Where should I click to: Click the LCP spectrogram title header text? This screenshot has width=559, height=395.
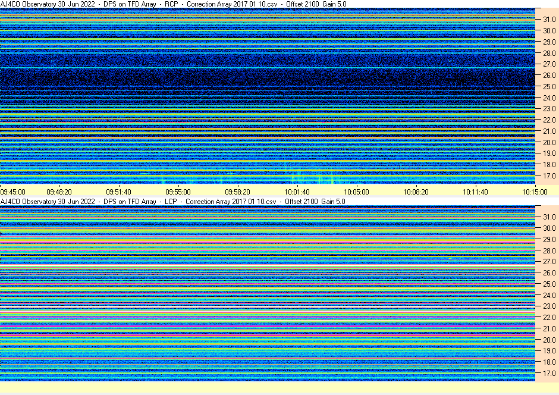[173, 202]
